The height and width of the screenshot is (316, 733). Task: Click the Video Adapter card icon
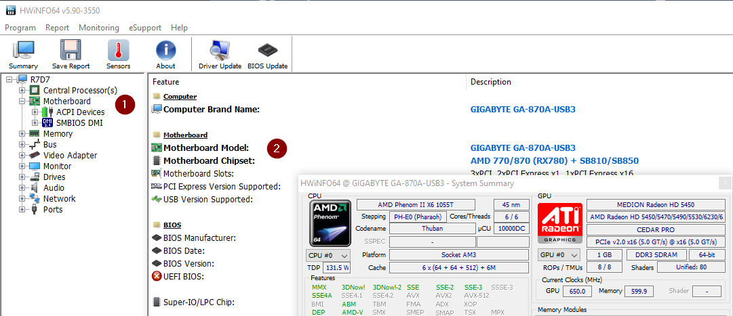click(35, 156)
